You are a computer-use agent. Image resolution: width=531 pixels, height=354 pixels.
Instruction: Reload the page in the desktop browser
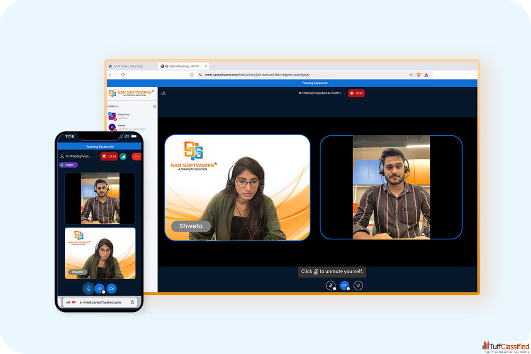click(x=123, y=75)
